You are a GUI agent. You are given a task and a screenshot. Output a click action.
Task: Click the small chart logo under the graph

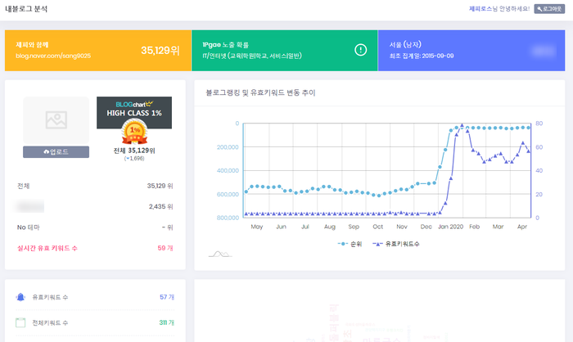click(x=220, y=254)
